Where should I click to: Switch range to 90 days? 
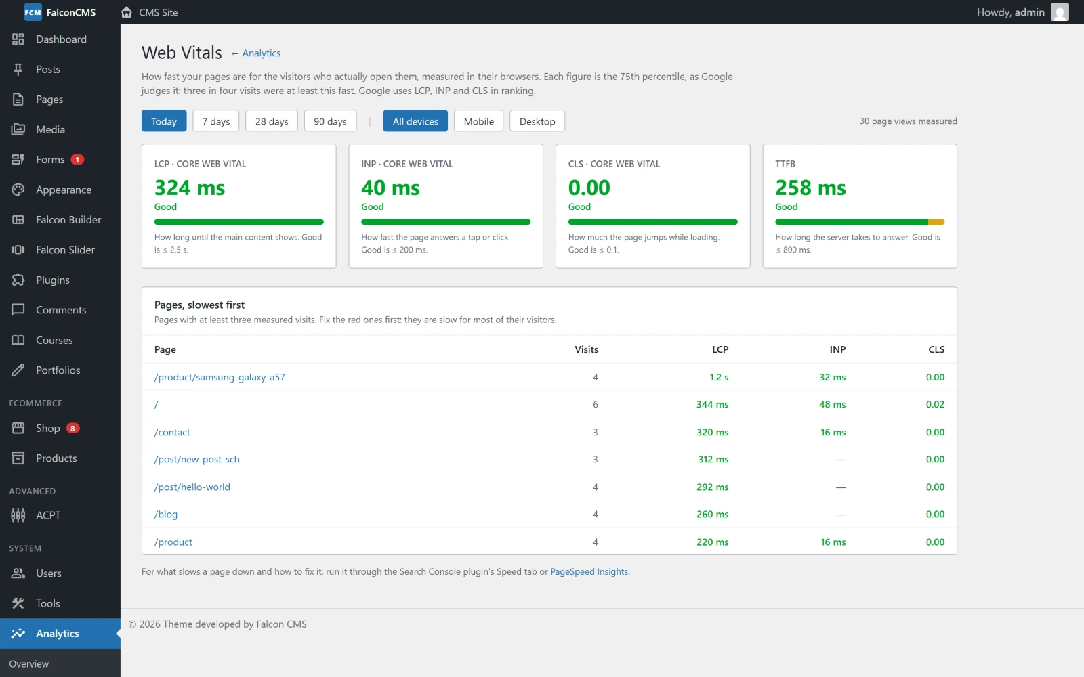coord(330,121)
